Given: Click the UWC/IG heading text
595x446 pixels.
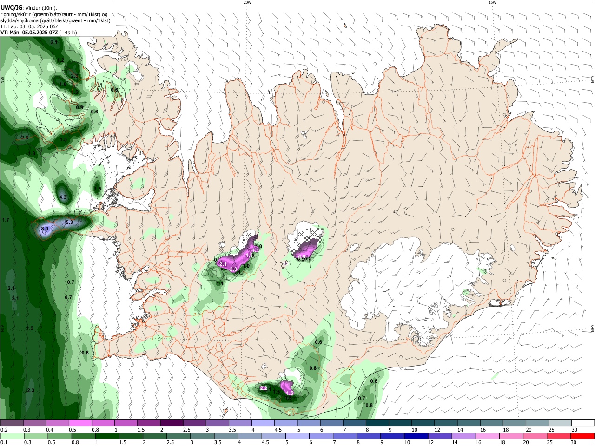Looking at the screenshot, I should tap(11, 8).
